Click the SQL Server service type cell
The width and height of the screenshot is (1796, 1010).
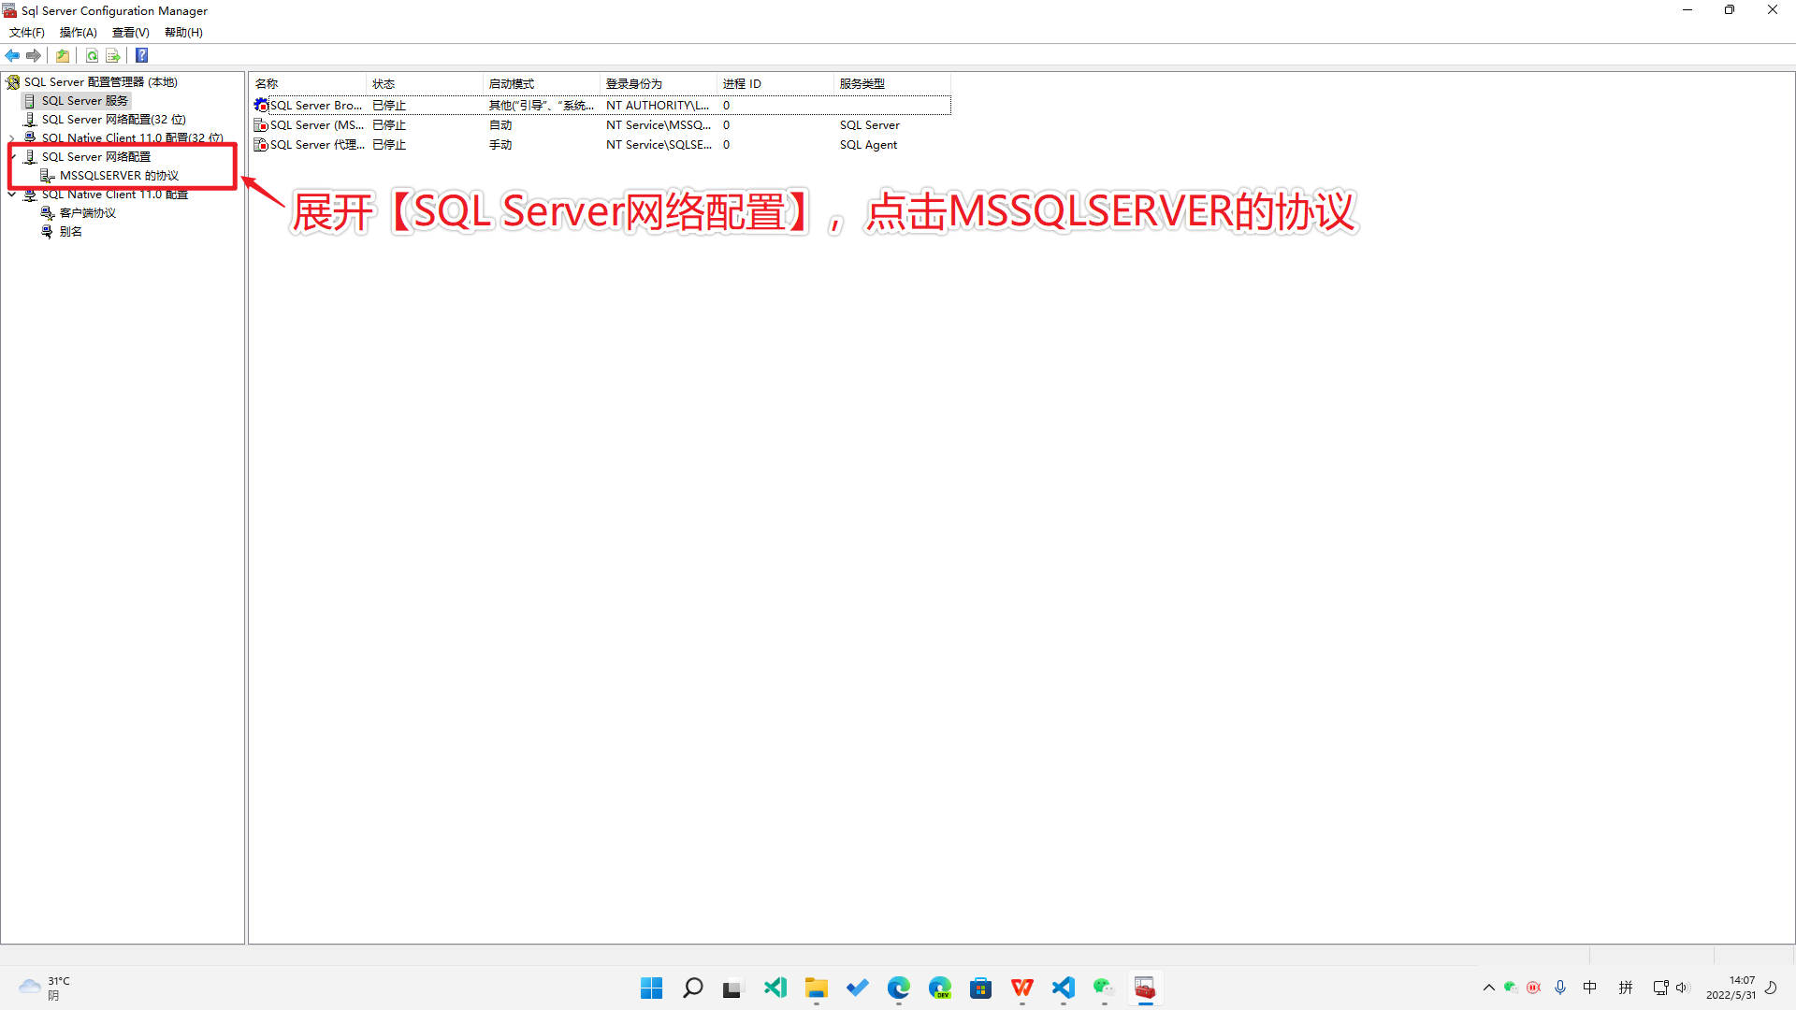click(870, 125)
